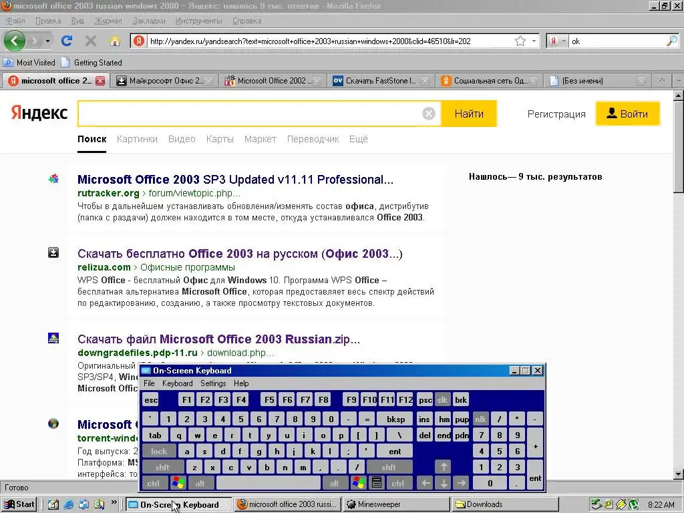This screenshot has height=513, width=684.
Task: Expand the Ещё menu on Yandex
Action: pos(358,139)
